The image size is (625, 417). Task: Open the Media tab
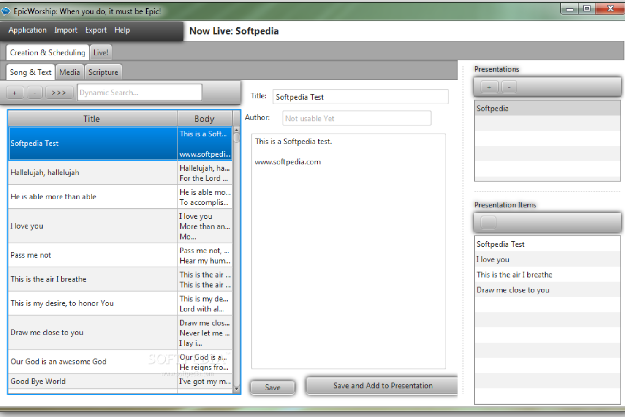point(70,72)
